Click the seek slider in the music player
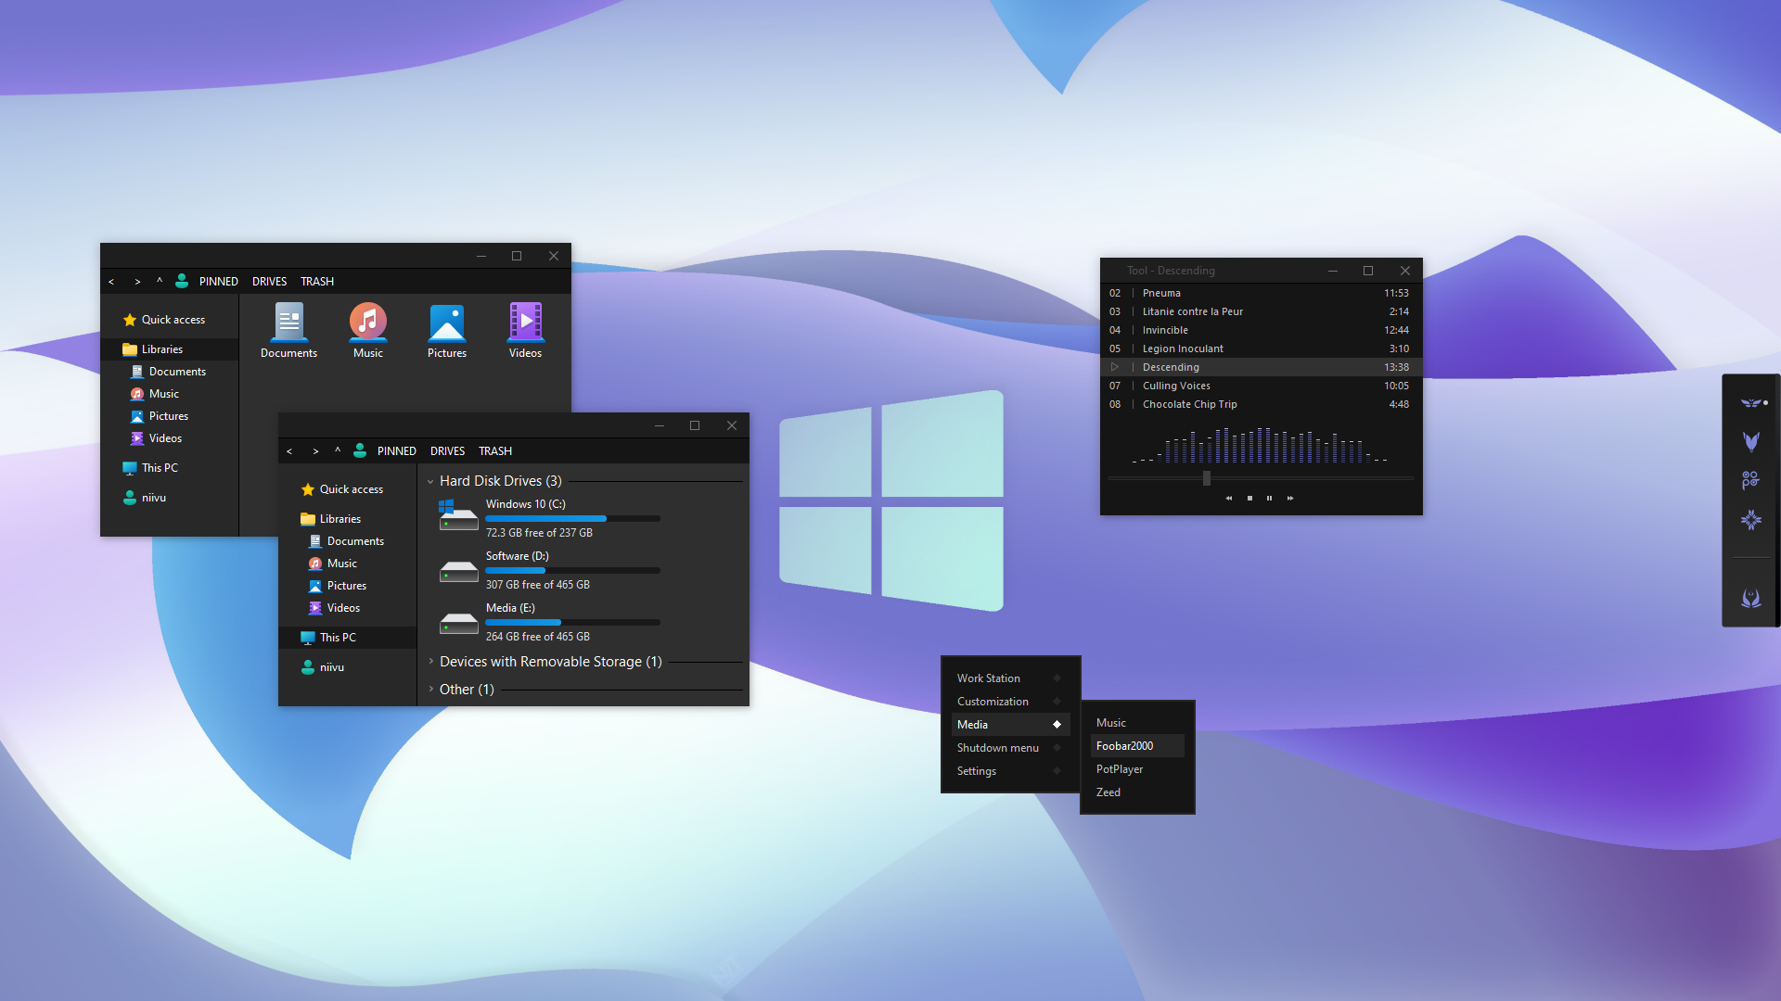The image size is (1781, 1001). coord(1206,478)
